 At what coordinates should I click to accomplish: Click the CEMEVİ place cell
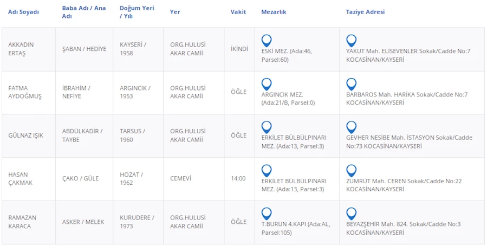180,178
